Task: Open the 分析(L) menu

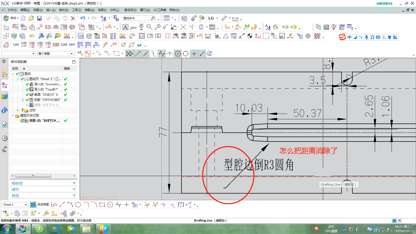Action: coord(114,10)
